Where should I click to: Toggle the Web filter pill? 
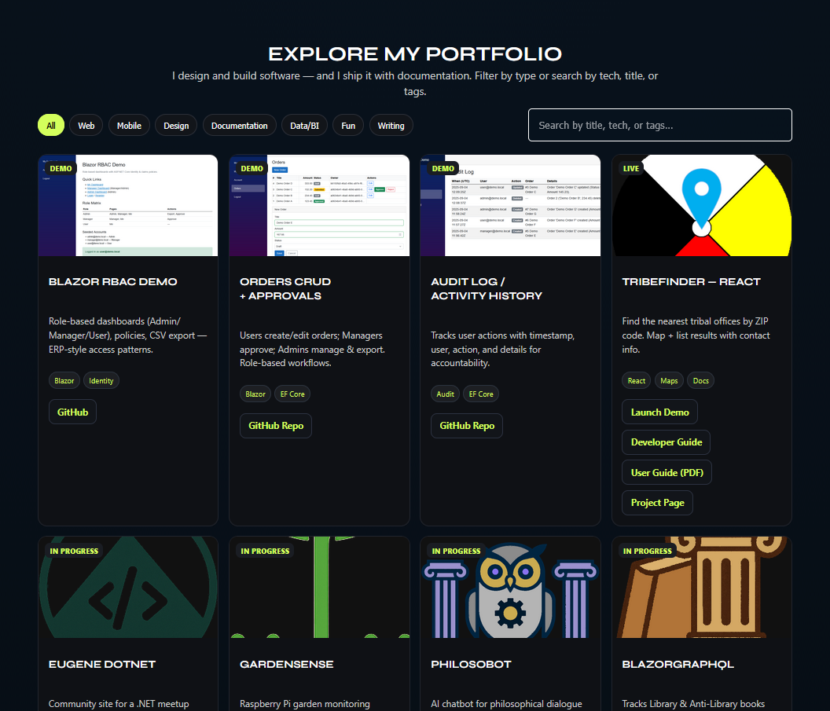coord(86,125)
